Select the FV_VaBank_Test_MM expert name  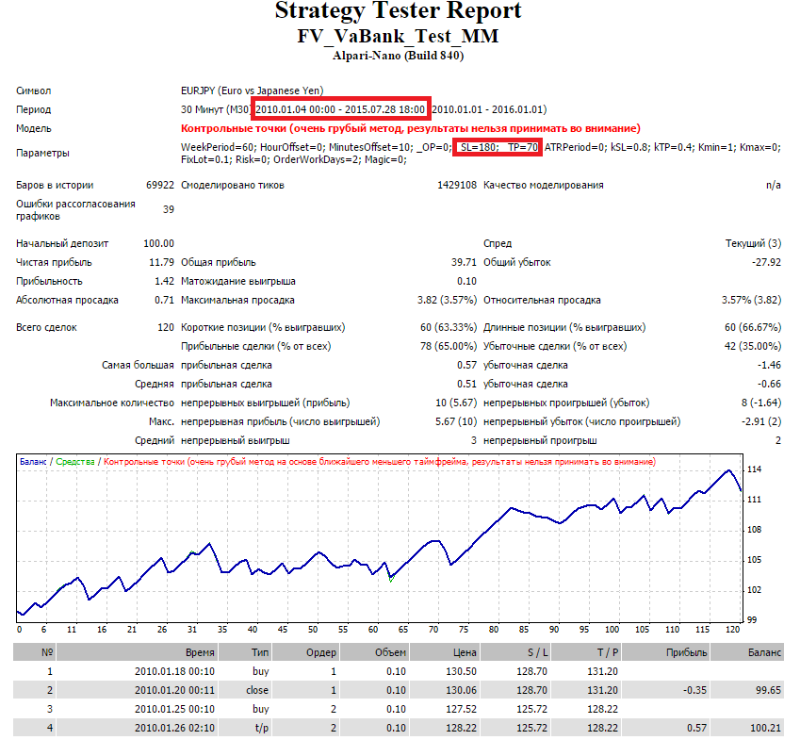[x=398, y=36]
